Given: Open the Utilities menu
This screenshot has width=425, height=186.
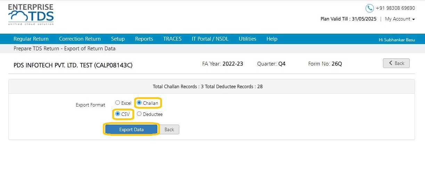Looking at the screenshot, I should 247,39.
